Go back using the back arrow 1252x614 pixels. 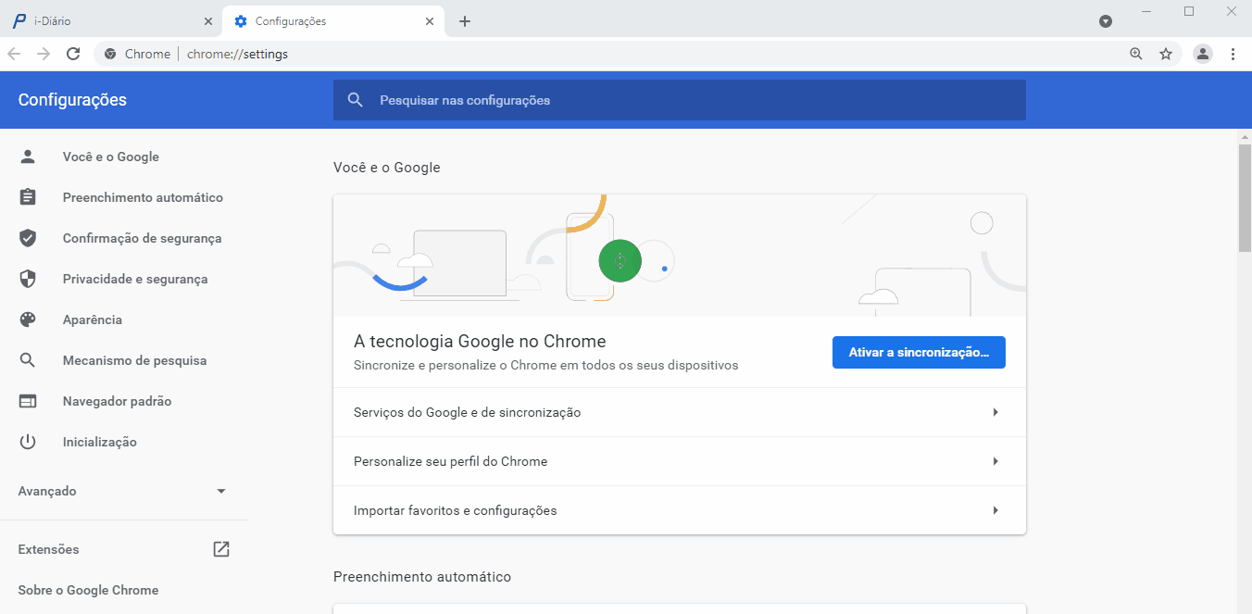point(14,54)
